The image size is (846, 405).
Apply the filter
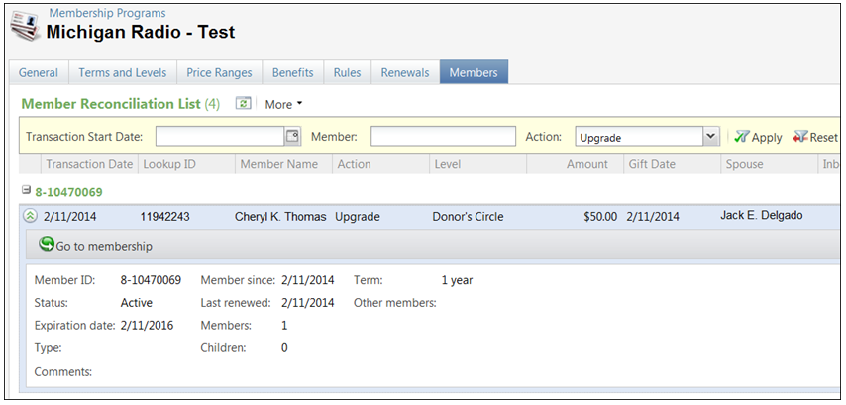(x=758, y=137)
